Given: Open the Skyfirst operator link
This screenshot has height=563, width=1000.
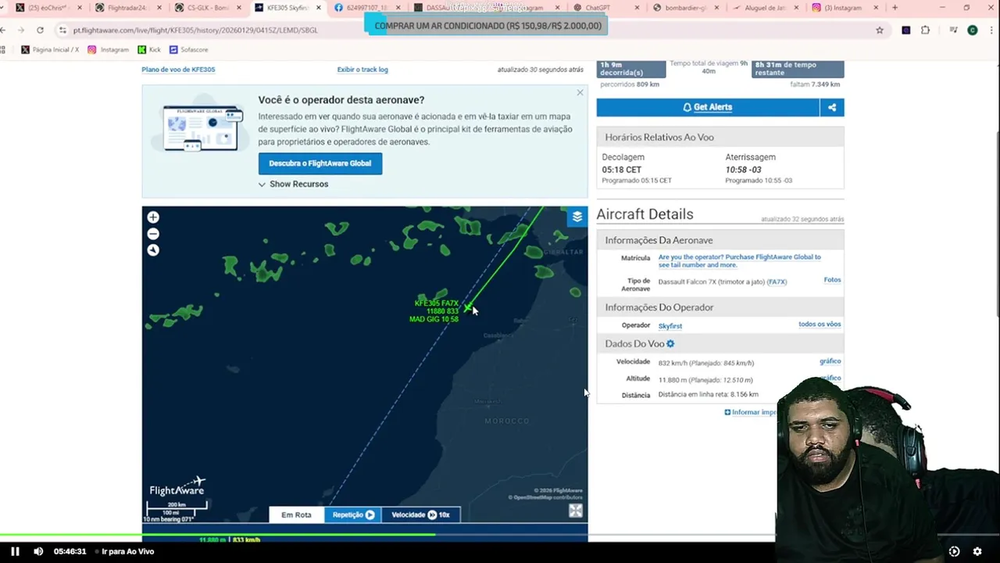Looking at the screenshot, I should [670, 326].
